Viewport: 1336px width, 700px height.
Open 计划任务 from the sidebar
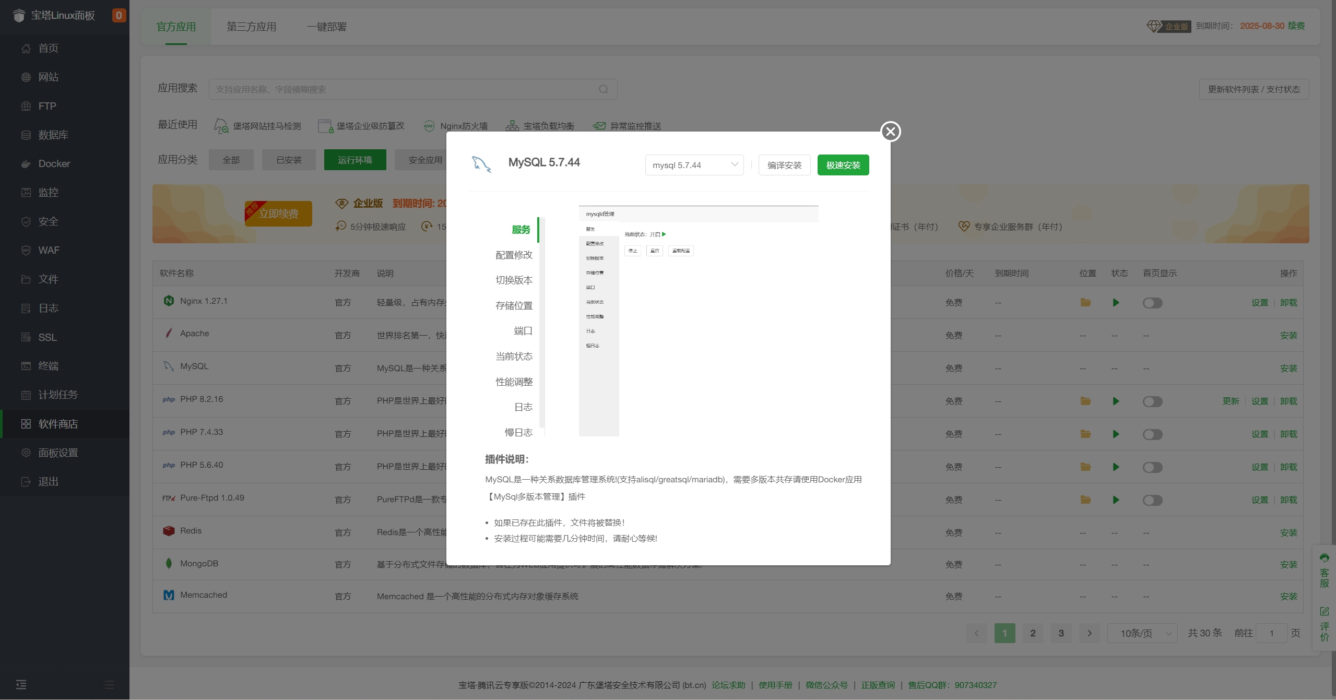coord(58,395)
